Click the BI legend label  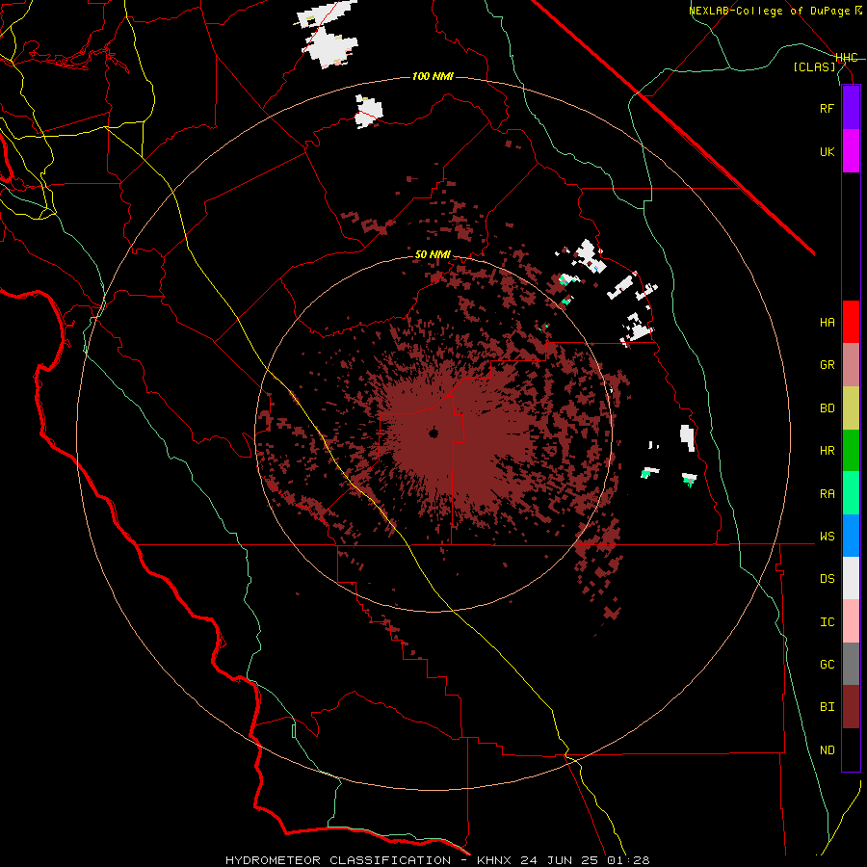827,707
